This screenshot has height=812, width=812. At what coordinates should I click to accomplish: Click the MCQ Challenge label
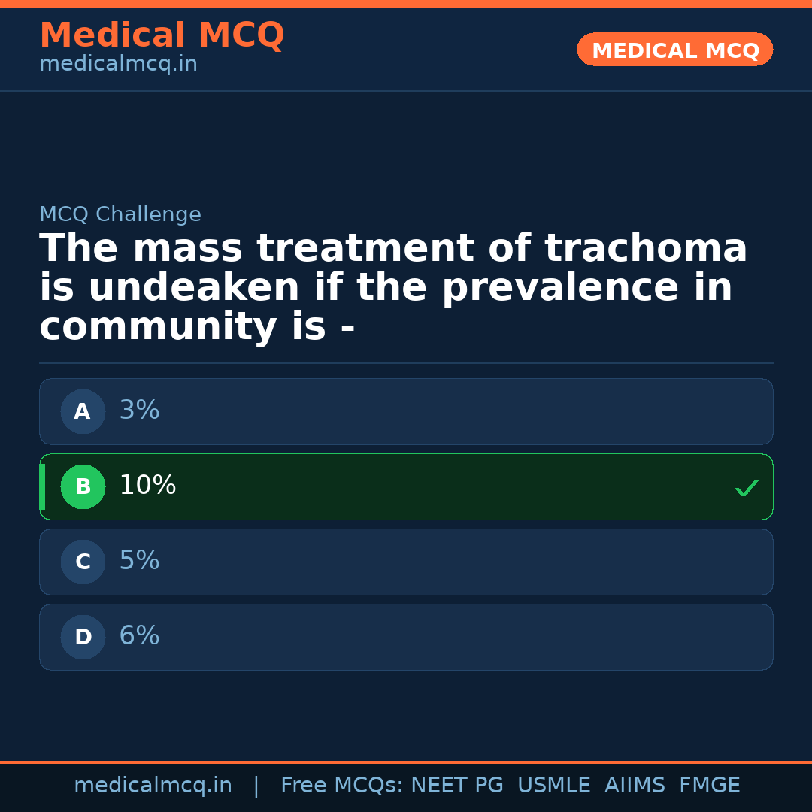pos(120,215)
